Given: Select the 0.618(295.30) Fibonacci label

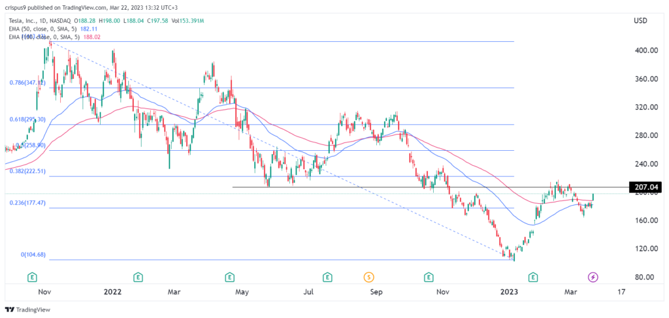Looking at the screenshot, I should (x=27, y=120).
